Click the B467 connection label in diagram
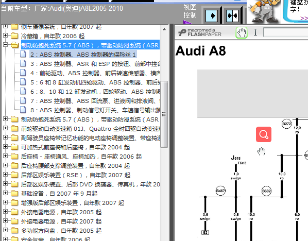Viewport: 308px width, 241px height. (220, 191)
